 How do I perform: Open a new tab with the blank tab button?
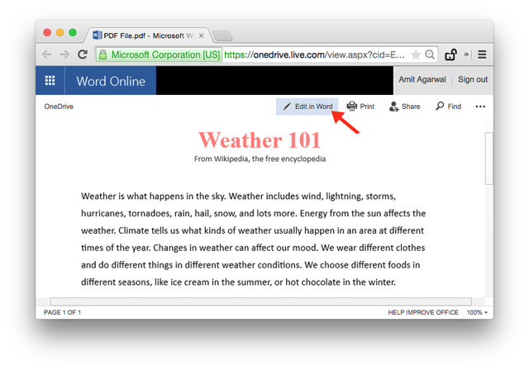(x=222, y=36)
